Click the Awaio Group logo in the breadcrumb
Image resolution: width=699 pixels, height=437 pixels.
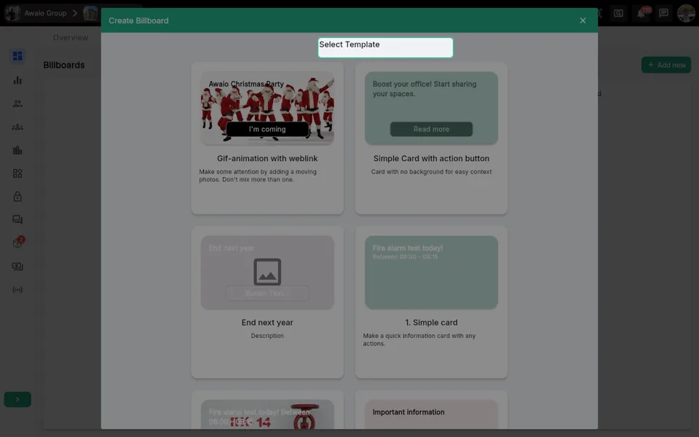[x=12, y=13]
